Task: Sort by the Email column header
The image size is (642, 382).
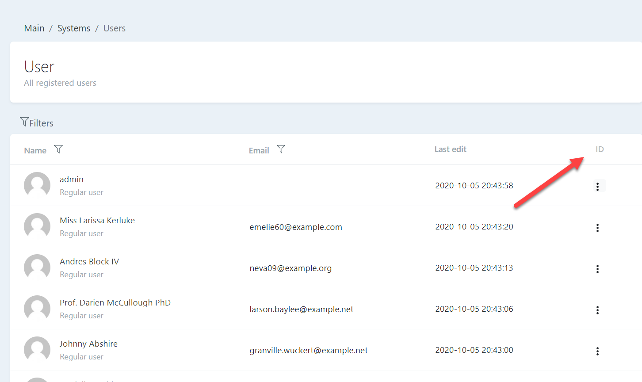Action: (259, 150)
